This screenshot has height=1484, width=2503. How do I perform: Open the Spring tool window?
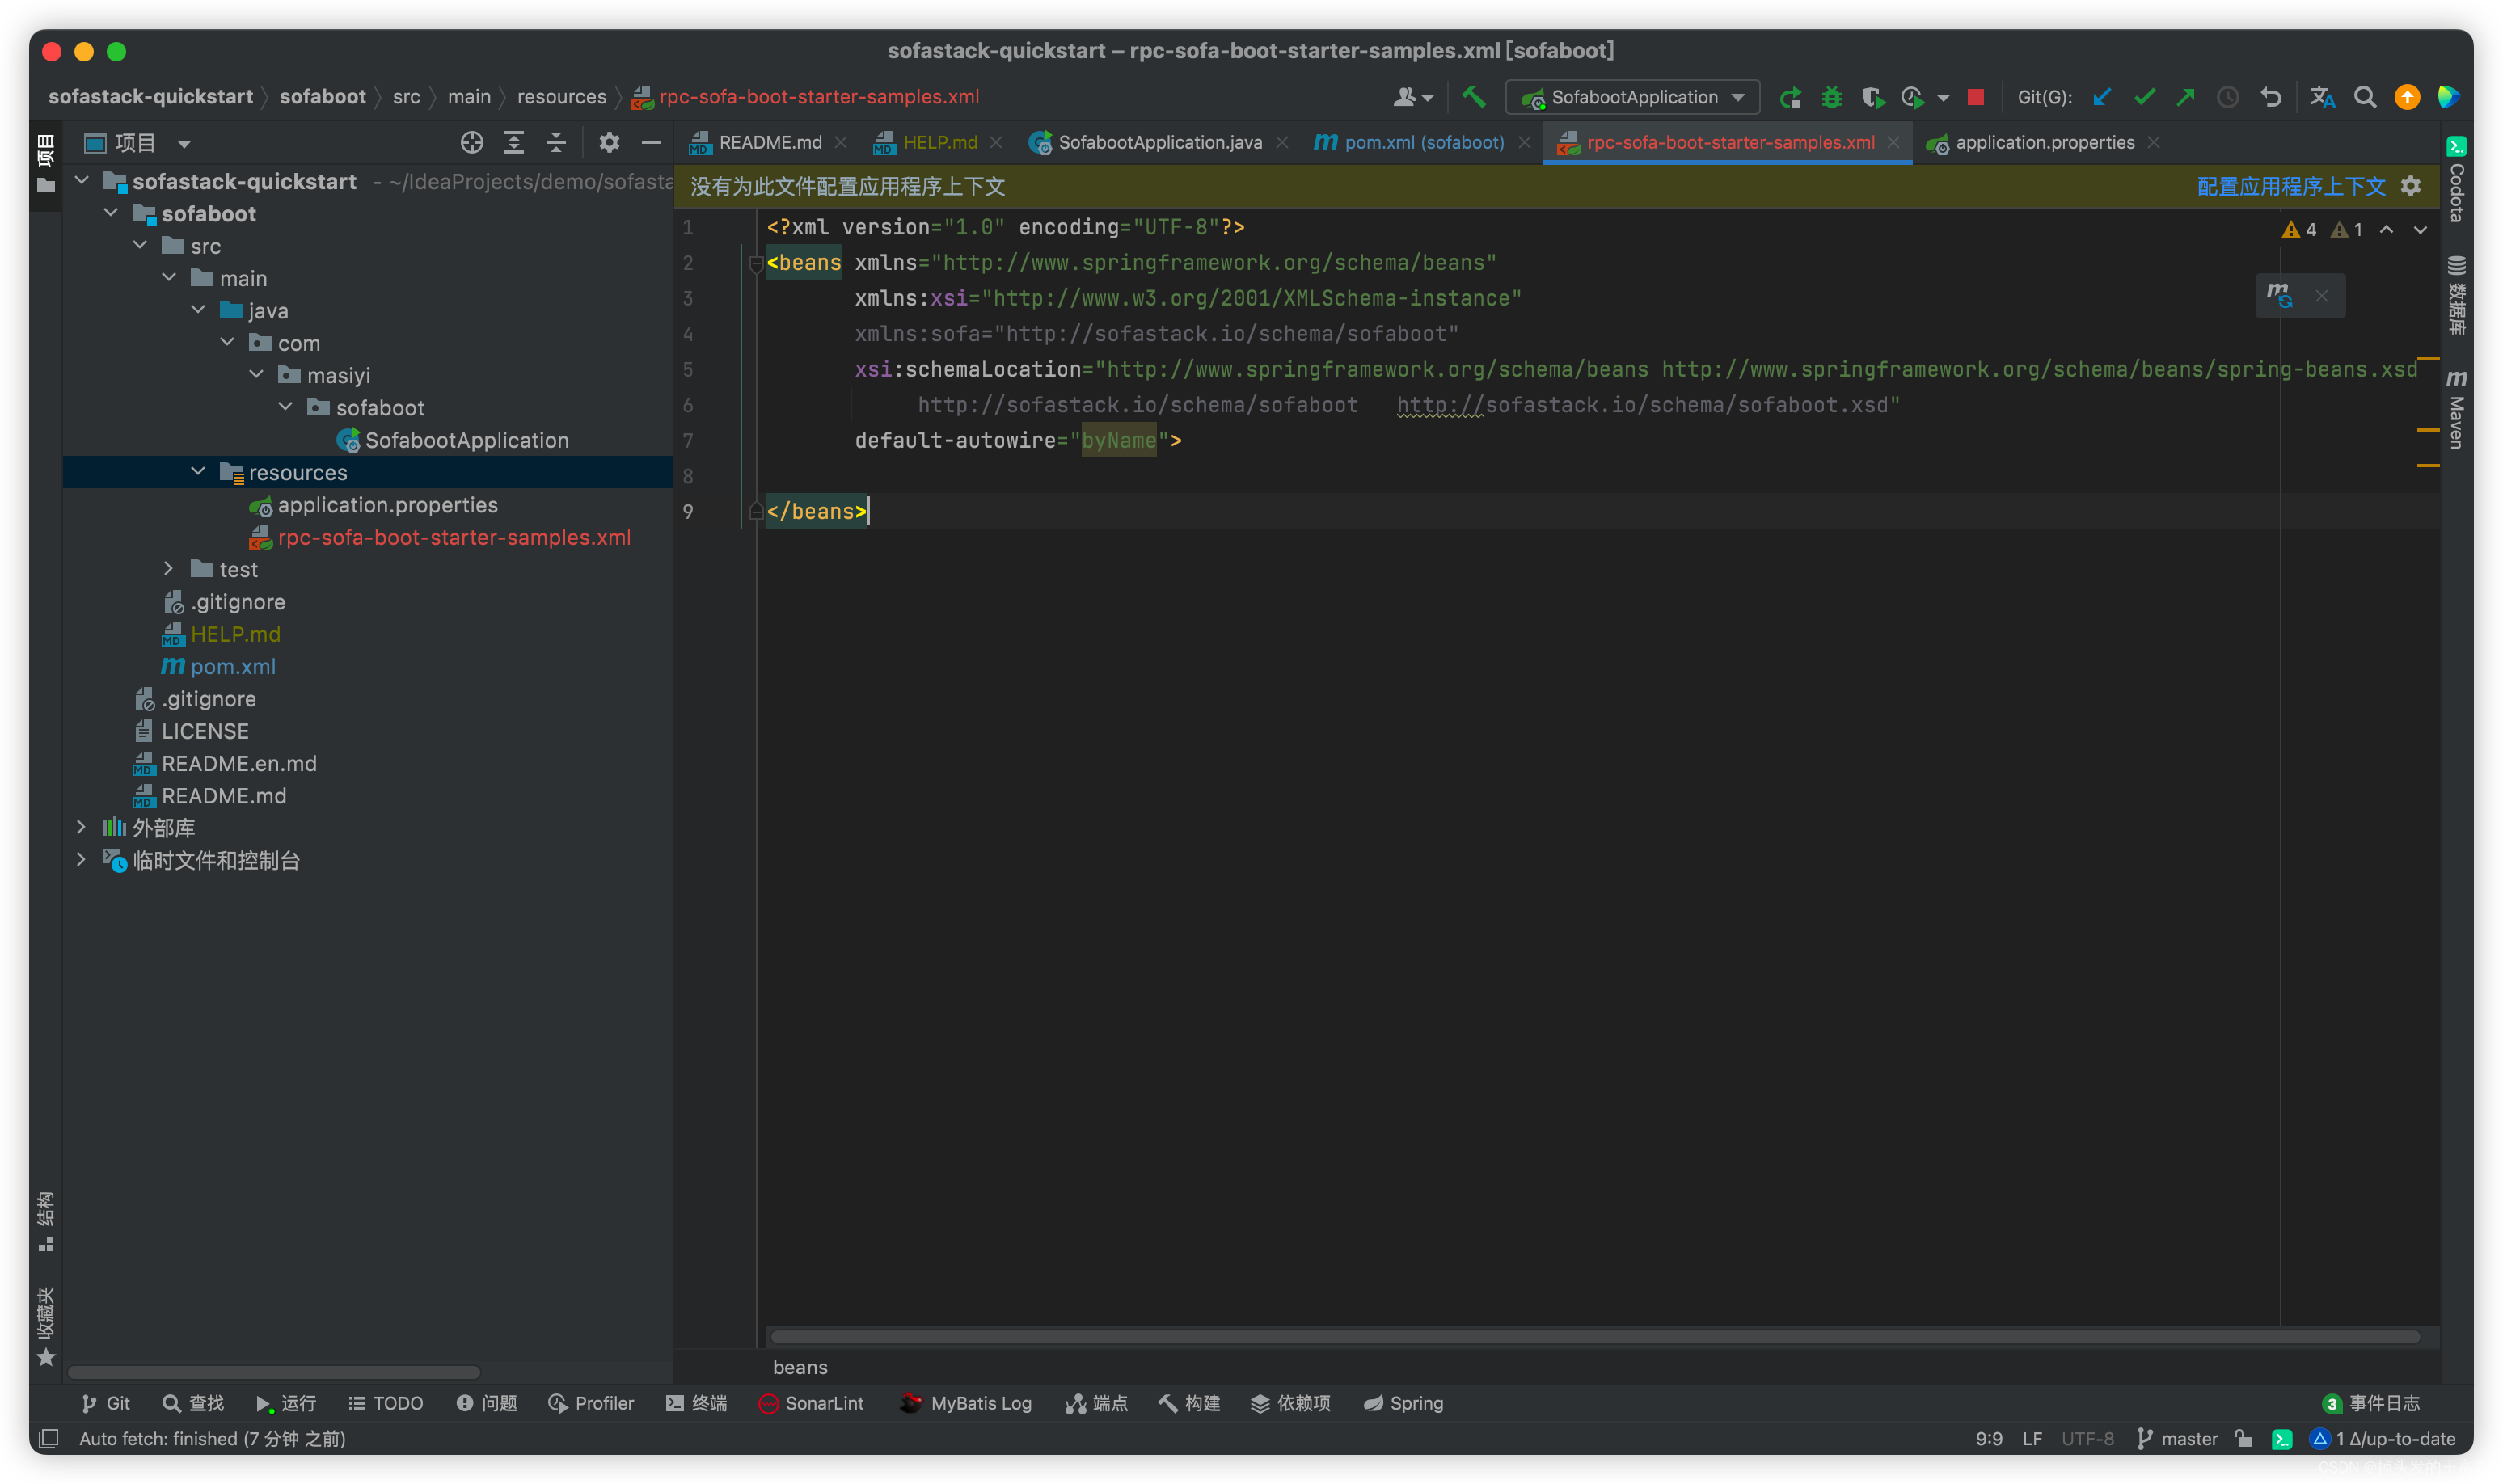[x=1403, y=1403]
